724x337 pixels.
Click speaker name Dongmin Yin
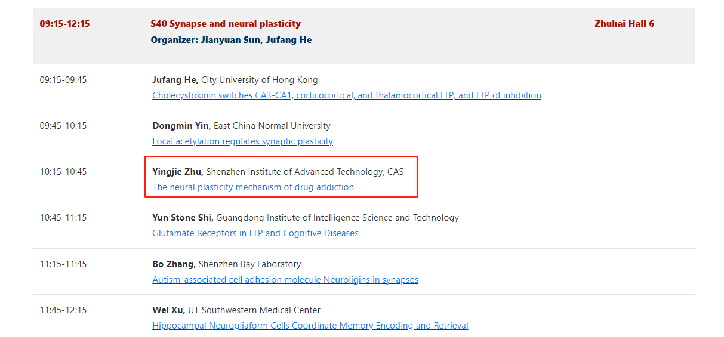pos(181,126)
